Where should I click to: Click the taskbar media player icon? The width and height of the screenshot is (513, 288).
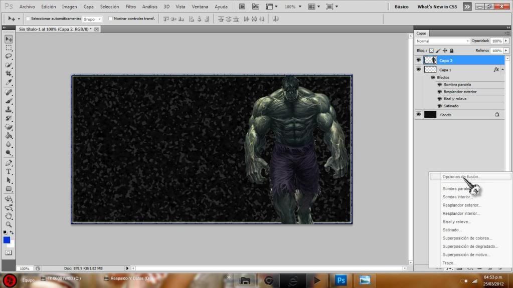(317, 280)
